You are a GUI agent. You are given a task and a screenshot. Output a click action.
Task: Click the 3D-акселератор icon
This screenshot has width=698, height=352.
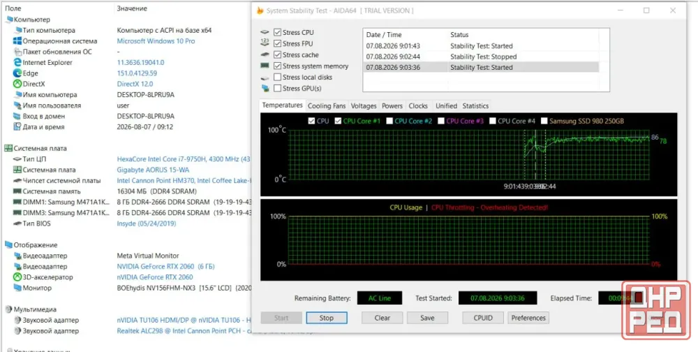click(x=17, y=277)
